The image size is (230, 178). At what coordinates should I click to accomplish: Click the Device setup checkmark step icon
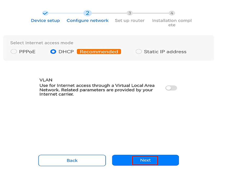coord(45,13)
